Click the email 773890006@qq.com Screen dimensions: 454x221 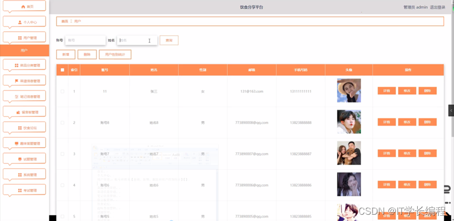(251, 185)
